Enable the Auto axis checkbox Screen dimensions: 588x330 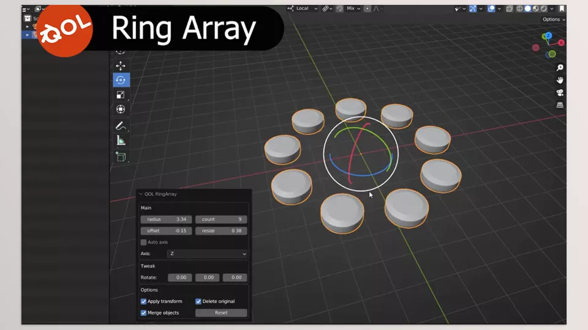143,243
